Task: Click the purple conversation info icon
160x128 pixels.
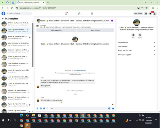Action: pyautogui.click(x=112, y=20)
